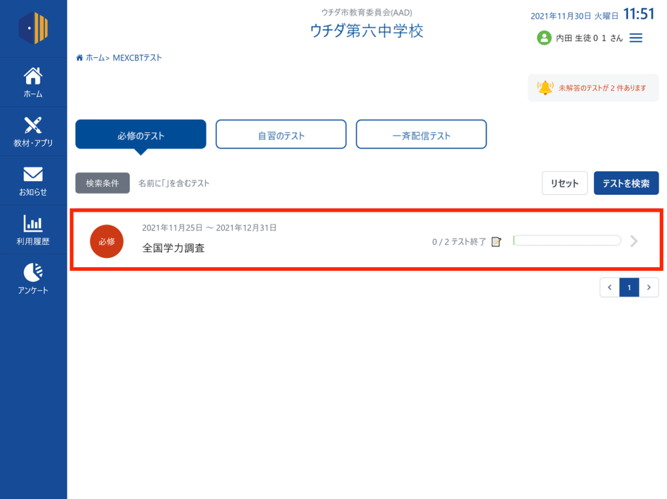
Task: Open the 全国学力調査 test title
Action: (173, 248)
